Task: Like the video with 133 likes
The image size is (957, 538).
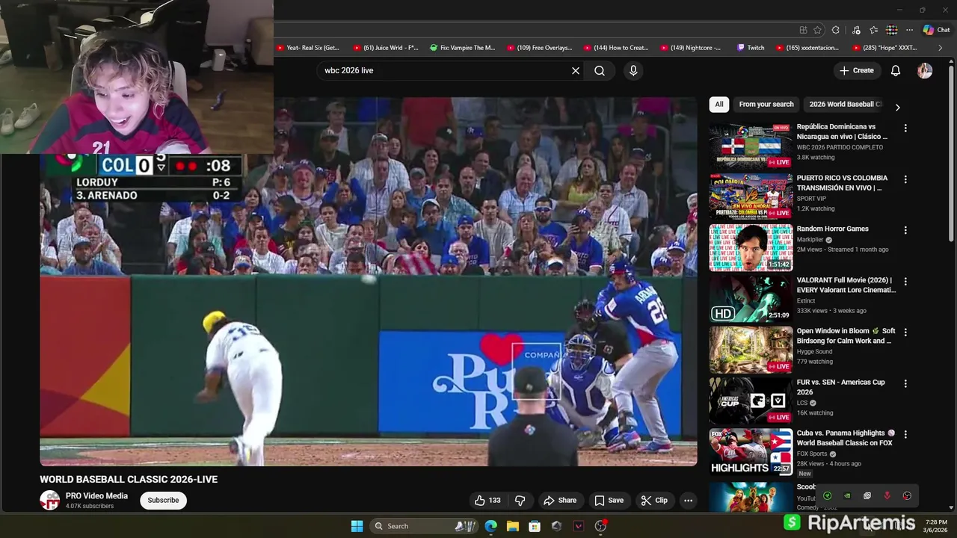Action: point(487,500)
